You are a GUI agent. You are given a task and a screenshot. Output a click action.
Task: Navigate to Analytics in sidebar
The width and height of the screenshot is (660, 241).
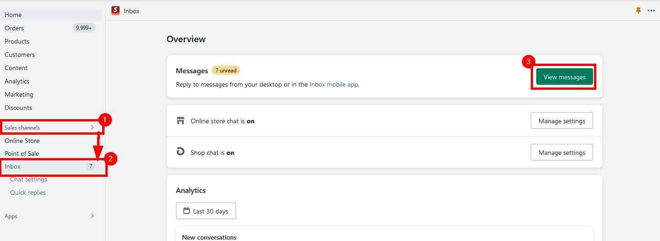pyautogui.click(x=17, y=81)
